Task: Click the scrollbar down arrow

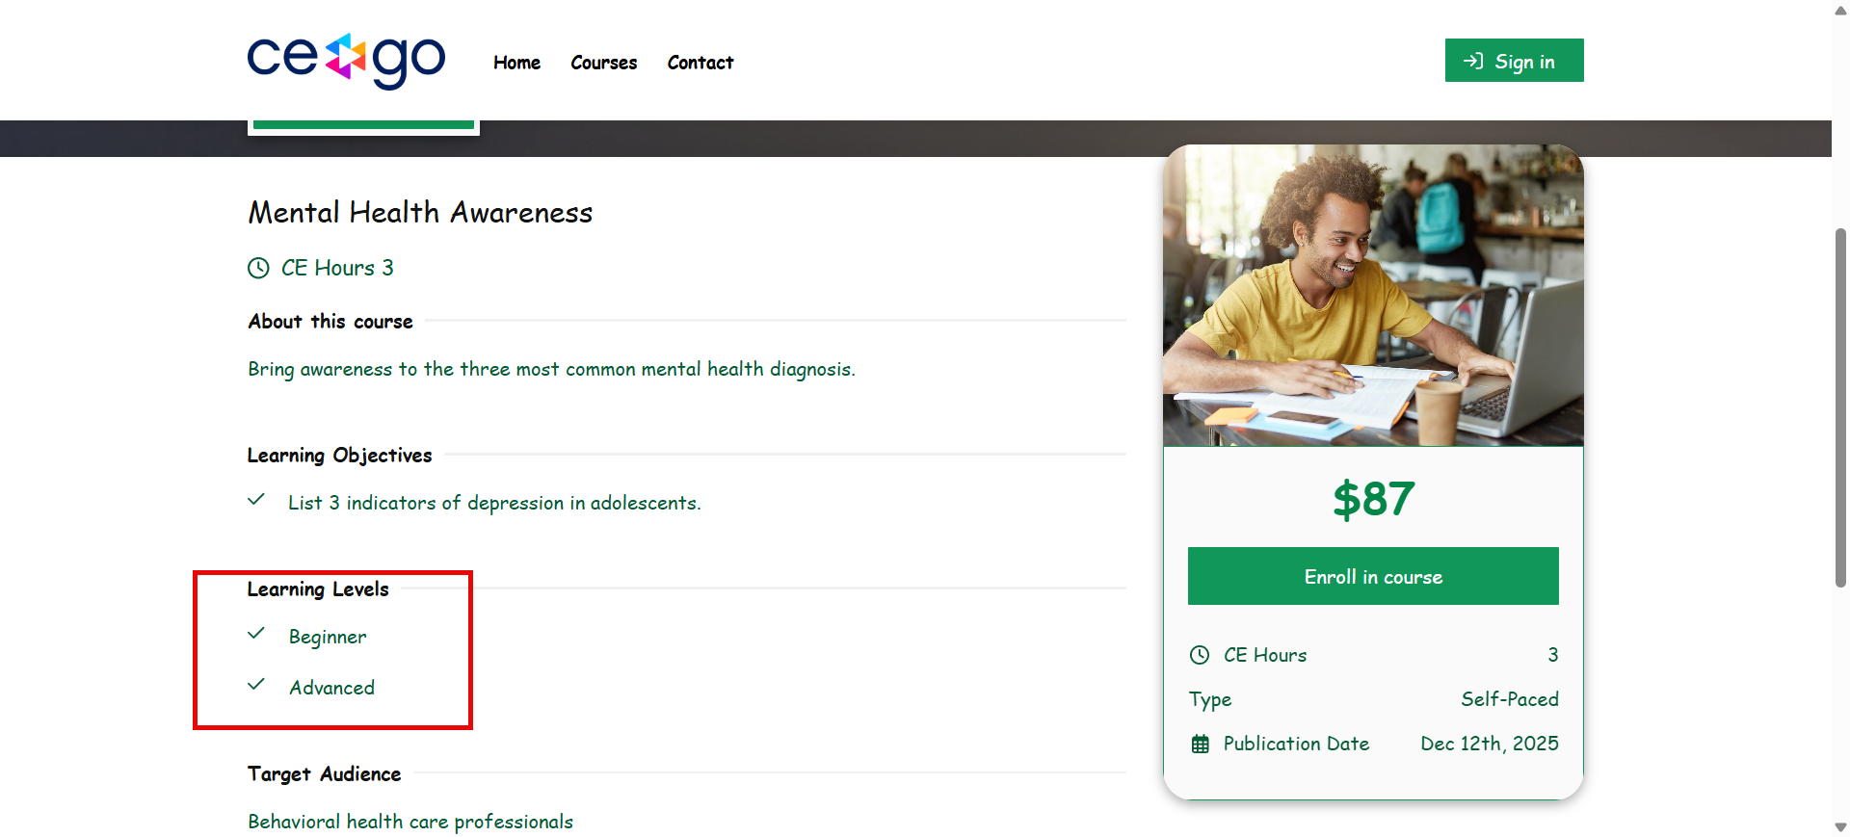Action: tap(1840, 827)
